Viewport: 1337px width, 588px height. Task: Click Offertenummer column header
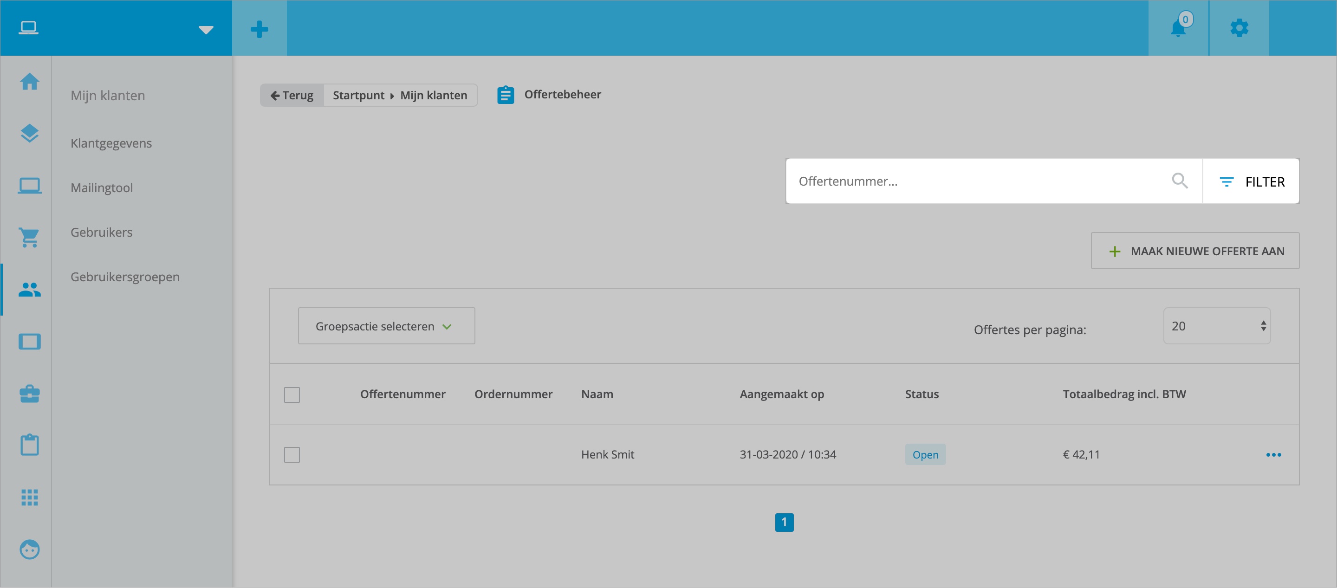pos(403,394)
